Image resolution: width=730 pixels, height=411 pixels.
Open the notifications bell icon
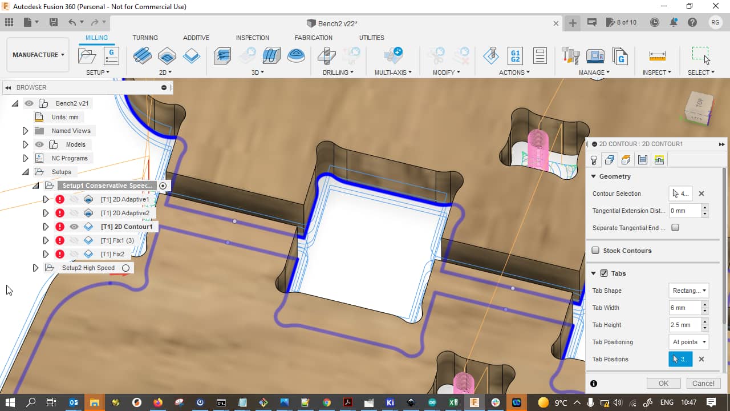(674, 22)
